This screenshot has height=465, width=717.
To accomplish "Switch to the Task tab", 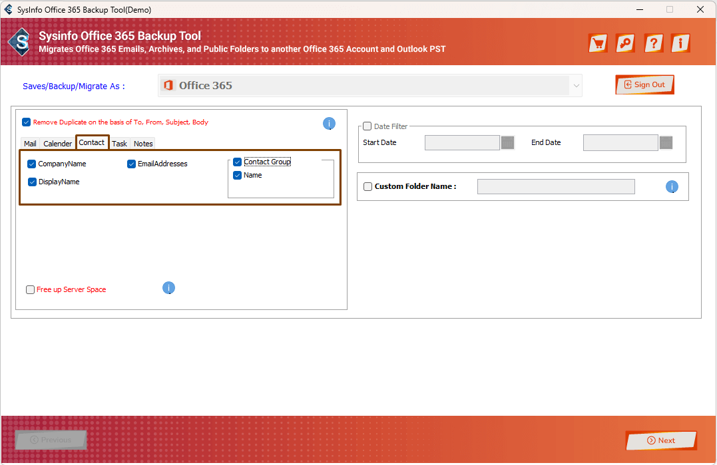I will click(x=119, y=144).
